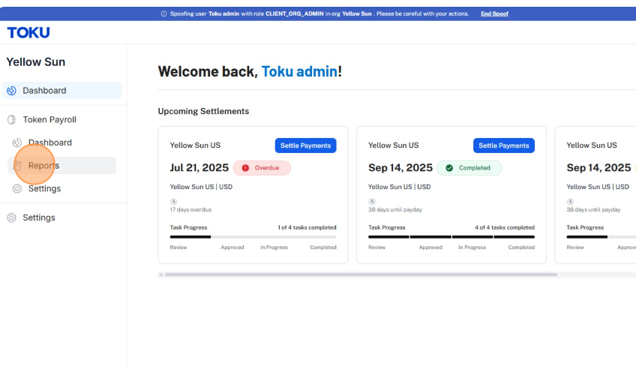
Task: Click left arrow of settlements scrollbar
Action: coord(161,274)
